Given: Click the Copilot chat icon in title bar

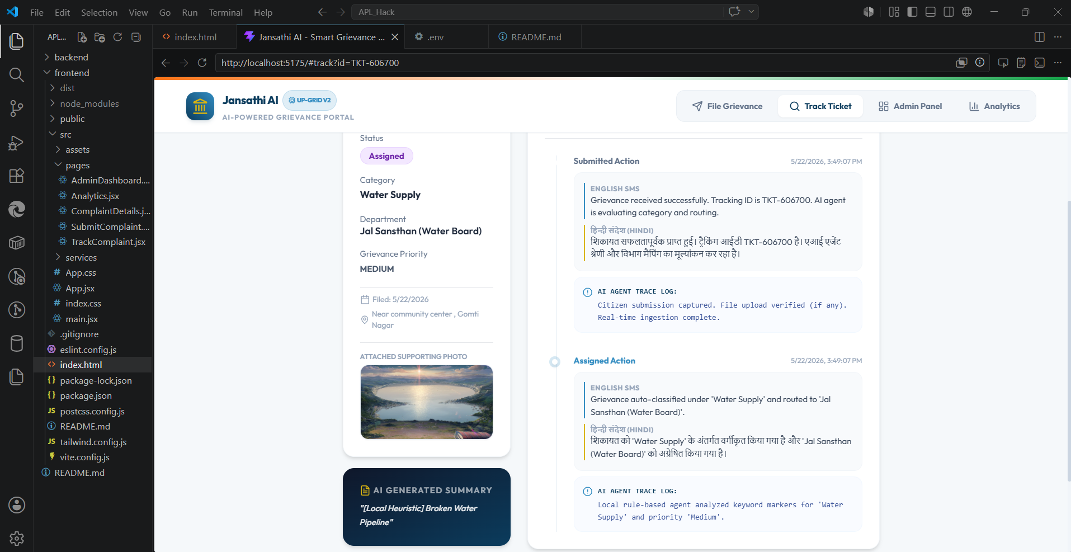Looking at the screenshot, I should [x=734, y=12].
